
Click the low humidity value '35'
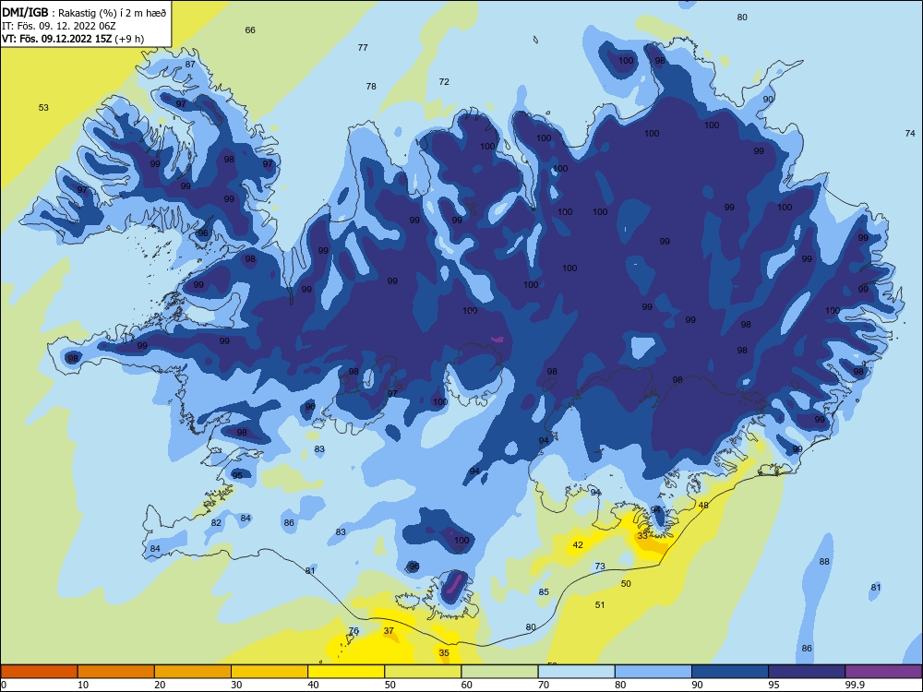(444, 653)
